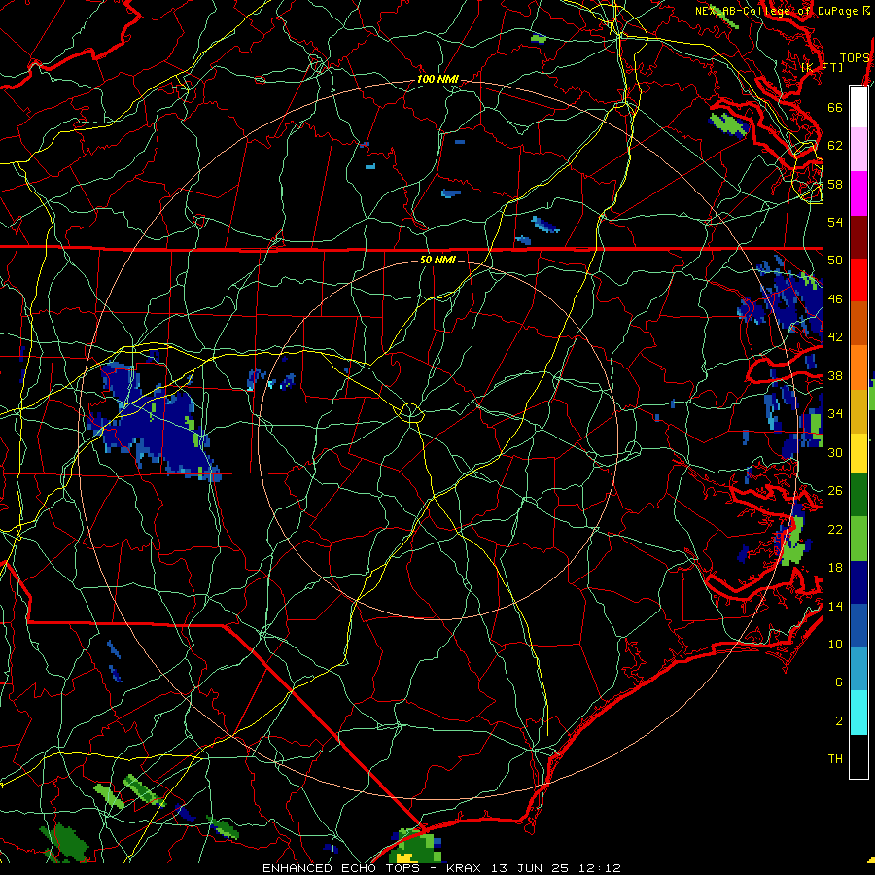This screenshot has height=875, width=875.
Task: Click the "ENHANCED ECHO TOPS" product title
Action: (x=341, y=868)
